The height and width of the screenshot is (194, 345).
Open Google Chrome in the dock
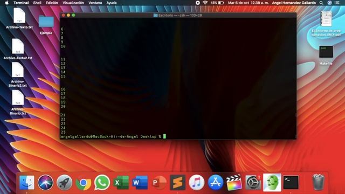click(x=84, y=183)
